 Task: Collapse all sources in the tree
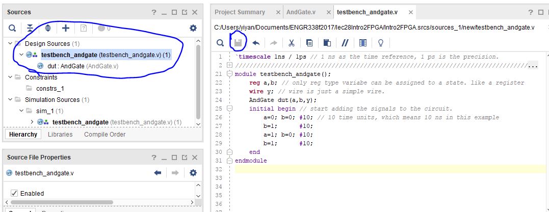[x=30, y=28]
